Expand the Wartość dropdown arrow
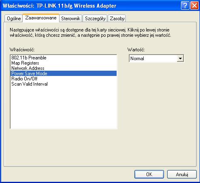This screenshot has width=200, height=183. coord(180,59)
